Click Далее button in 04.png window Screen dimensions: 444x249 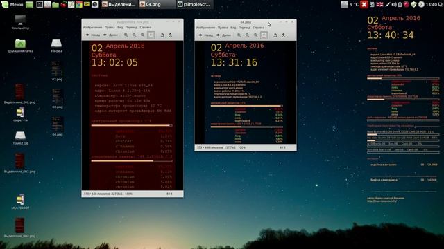pyautogui.click(x=223, y=35)
